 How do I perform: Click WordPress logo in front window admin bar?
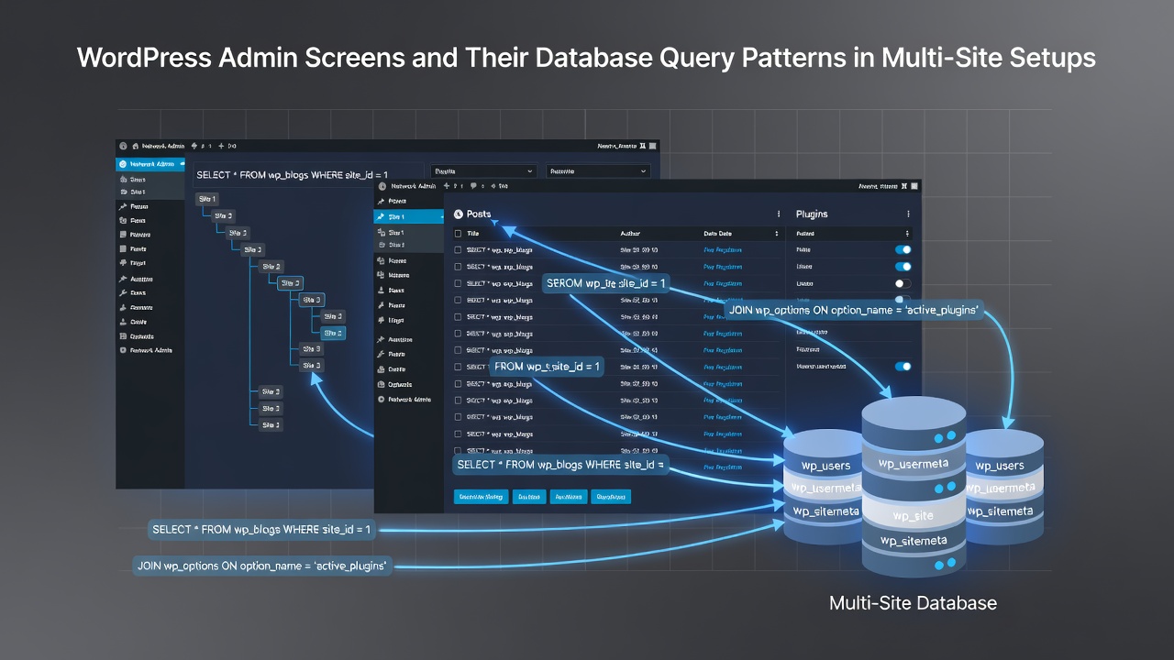click(382, 186)
